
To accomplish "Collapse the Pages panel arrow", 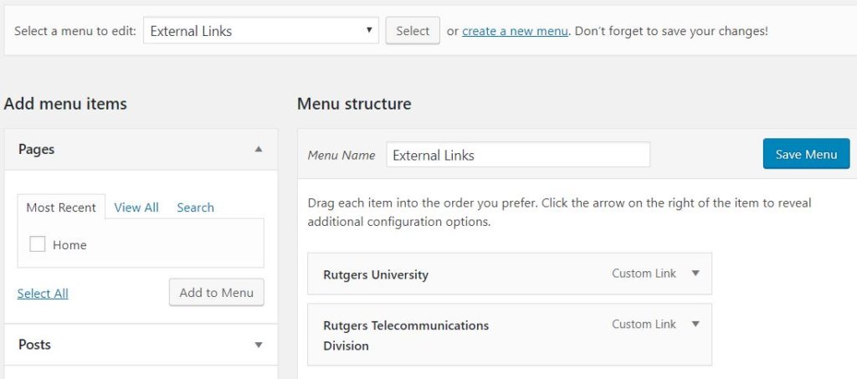I will tap(259, 149).
